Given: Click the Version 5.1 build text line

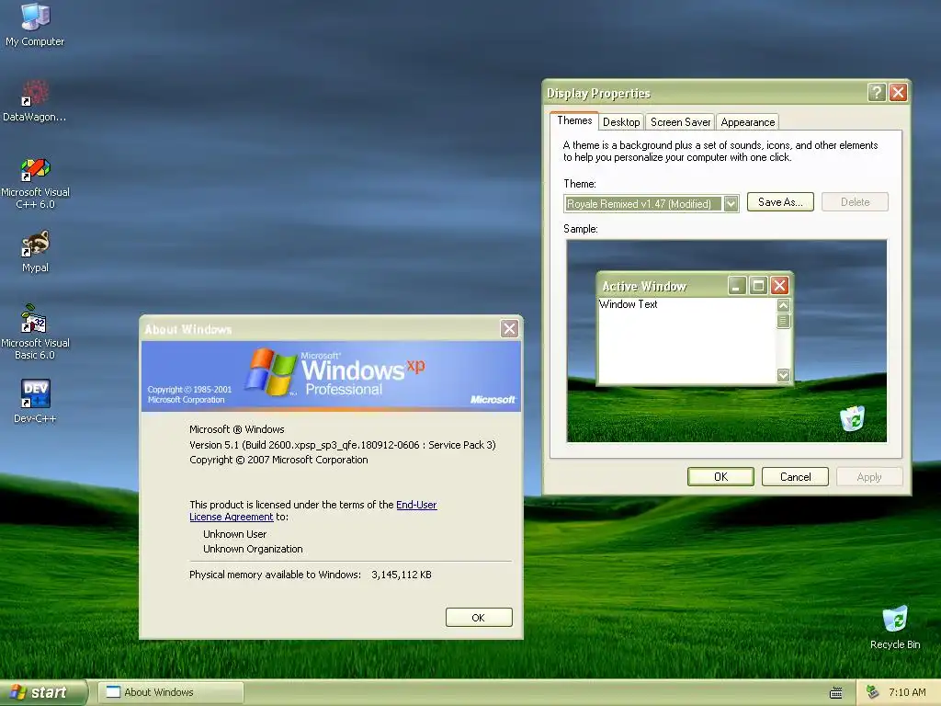Looking at the screenshot, I should tap(343, 445).
